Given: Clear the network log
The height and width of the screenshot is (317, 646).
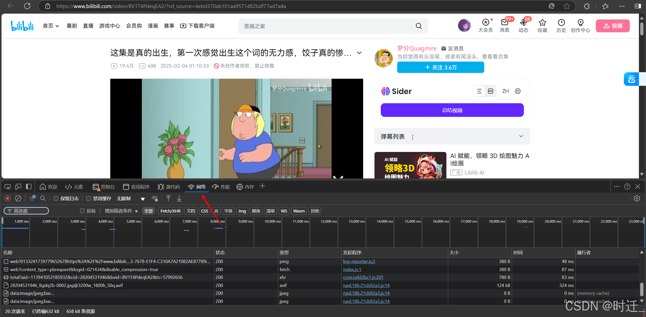Looking at the screenshot, I should pyautogui.click(x=18, y=199).
